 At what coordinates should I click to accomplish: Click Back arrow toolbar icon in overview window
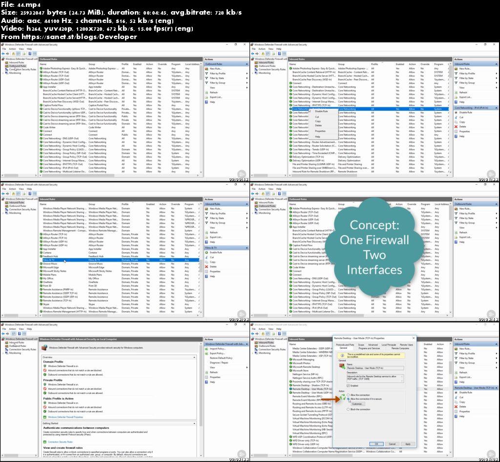pyautogui.click(x=3, y=334)
